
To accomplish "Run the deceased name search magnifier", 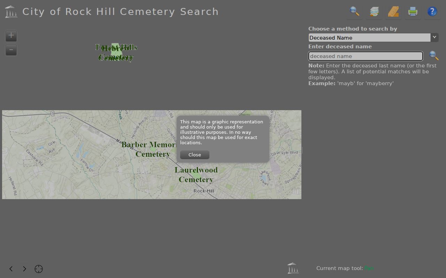I will [x=434, y=56].
